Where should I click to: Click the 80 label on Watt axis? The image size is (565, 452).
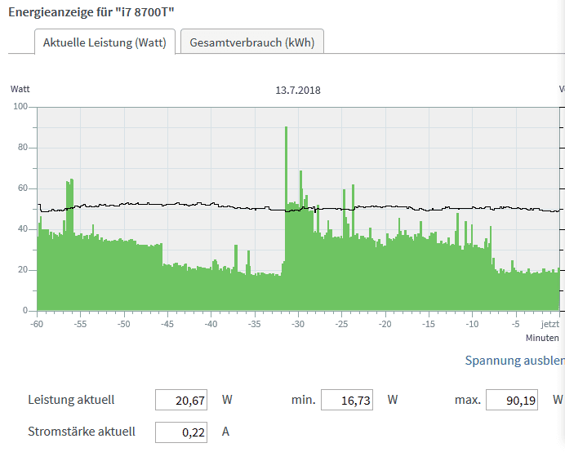[23, 148]
